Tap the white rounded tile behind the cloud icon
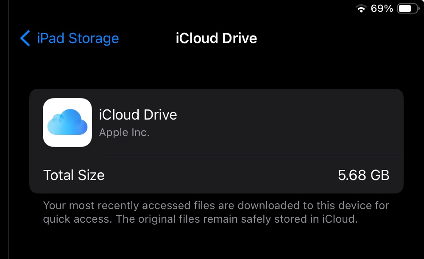 coord(67,122)
